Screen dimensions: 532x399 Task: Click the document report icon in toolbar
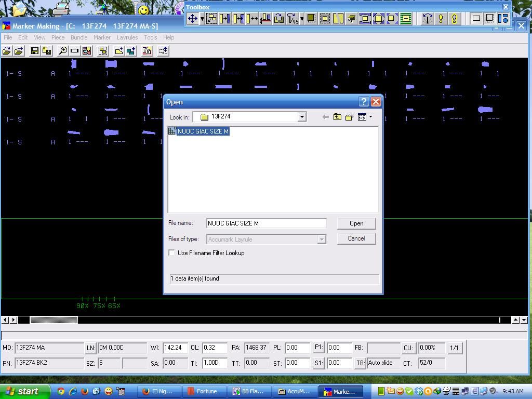point(147,51)
